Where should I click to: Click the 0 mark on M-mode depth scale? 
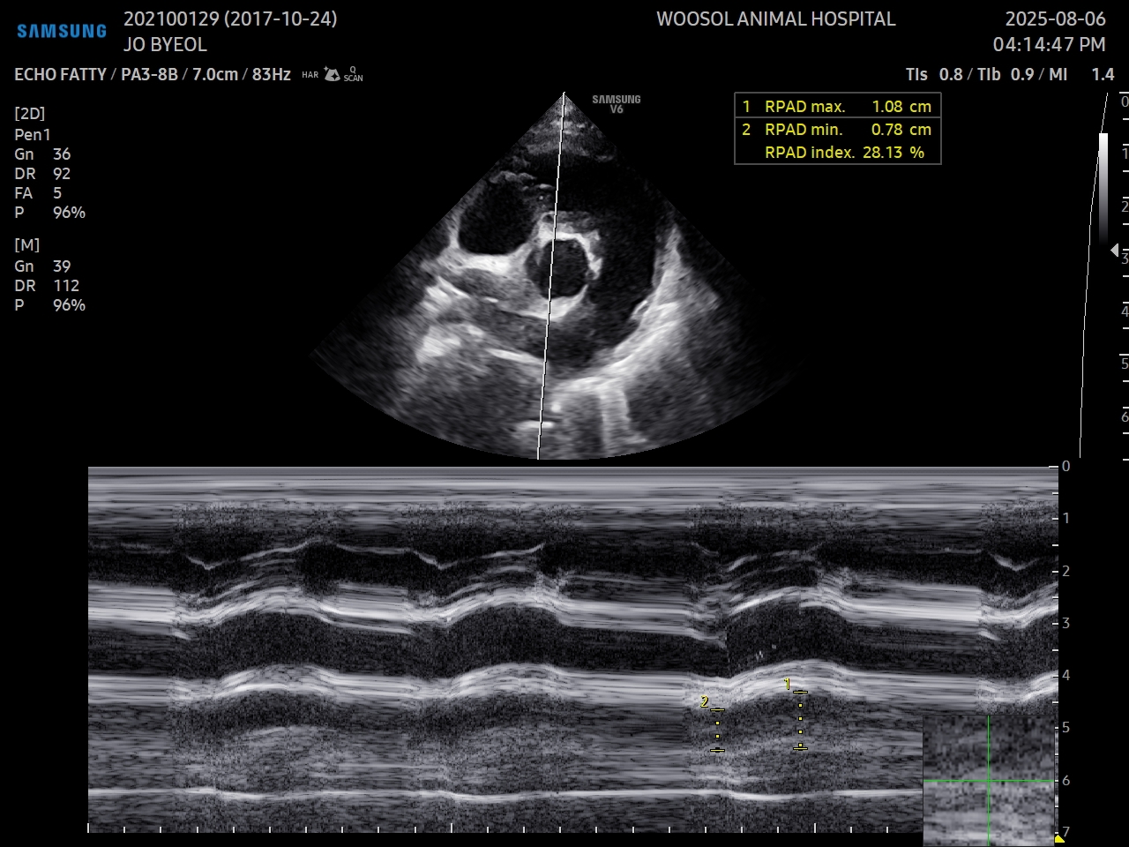[1065, 467]
